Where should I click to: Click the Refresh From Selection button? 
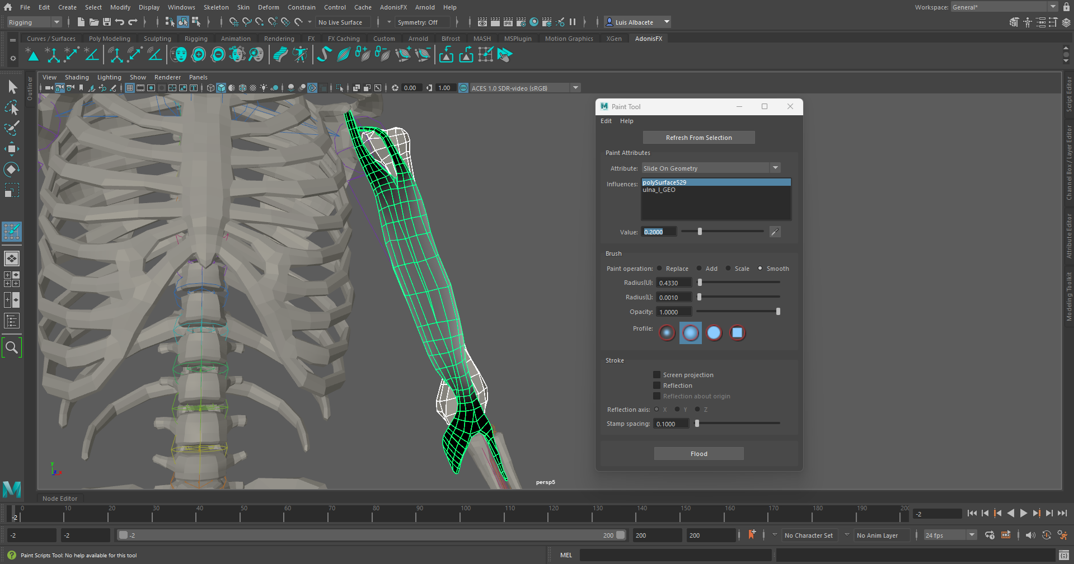698,138
